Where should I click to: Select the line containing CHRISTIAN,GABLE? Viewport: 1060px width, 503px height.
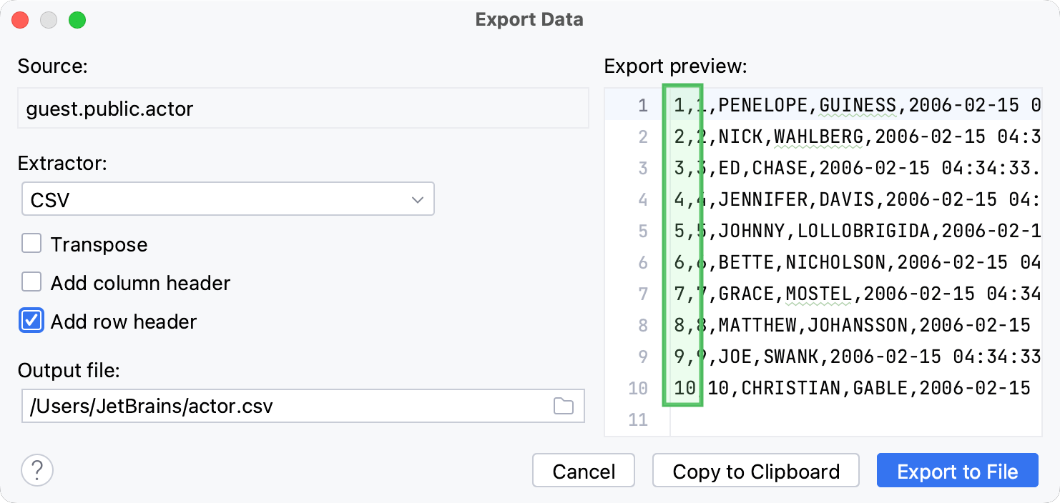[x=823, y=388]
